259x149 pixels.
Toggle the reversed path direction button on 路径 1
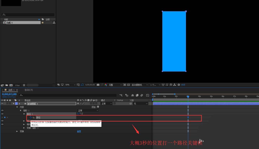point(82,114)
